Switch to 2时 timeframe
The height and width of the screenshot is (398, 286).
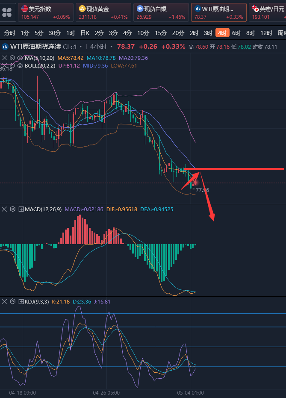(194, 33)
